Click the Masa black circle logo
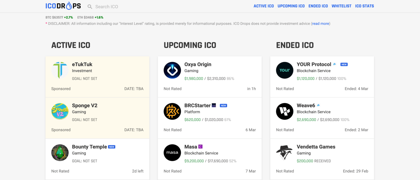Viewport: 420px width, 180px height. coord(172,153)
